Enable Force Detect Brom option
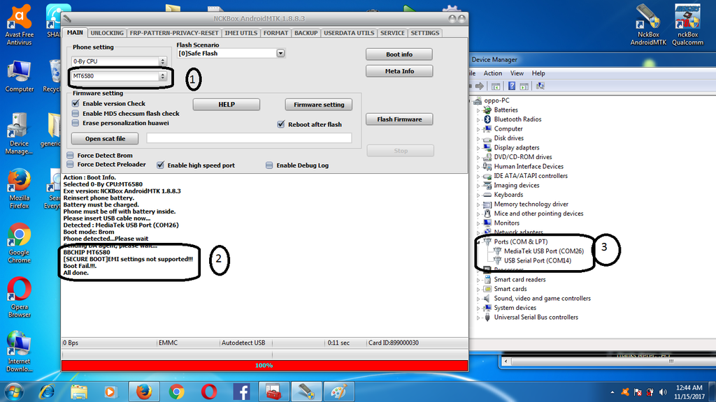This screenshot has height=402, width=716. [x=70, y=156]
